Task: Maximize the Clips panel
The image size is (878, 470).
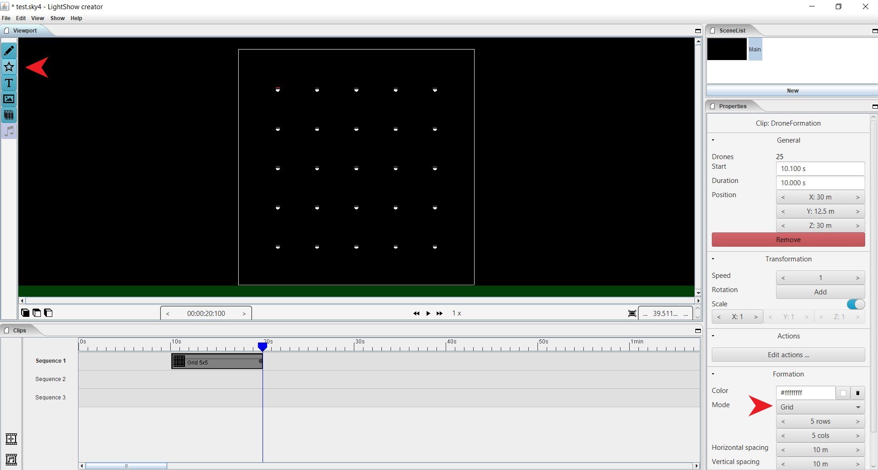Action: [x=698, y=331]
